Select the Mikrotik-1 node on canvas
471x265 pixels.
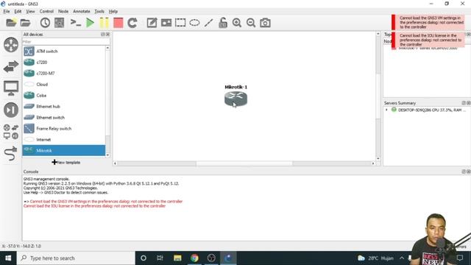[x=235, y=99]
